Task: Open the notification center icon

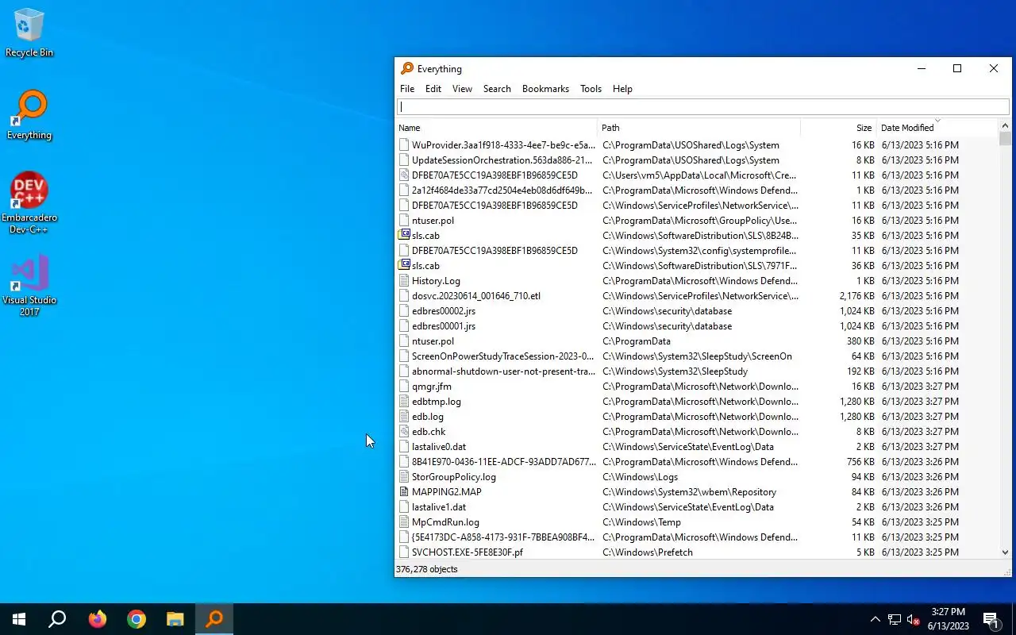Action: click(991, 619)
